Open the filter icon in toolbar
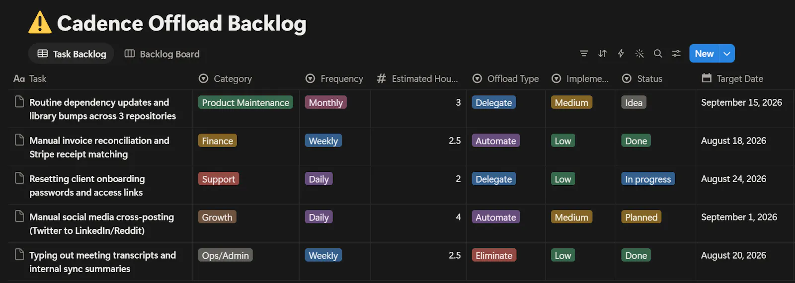This screenshot has width=795, height=283. tap(584, 54)
